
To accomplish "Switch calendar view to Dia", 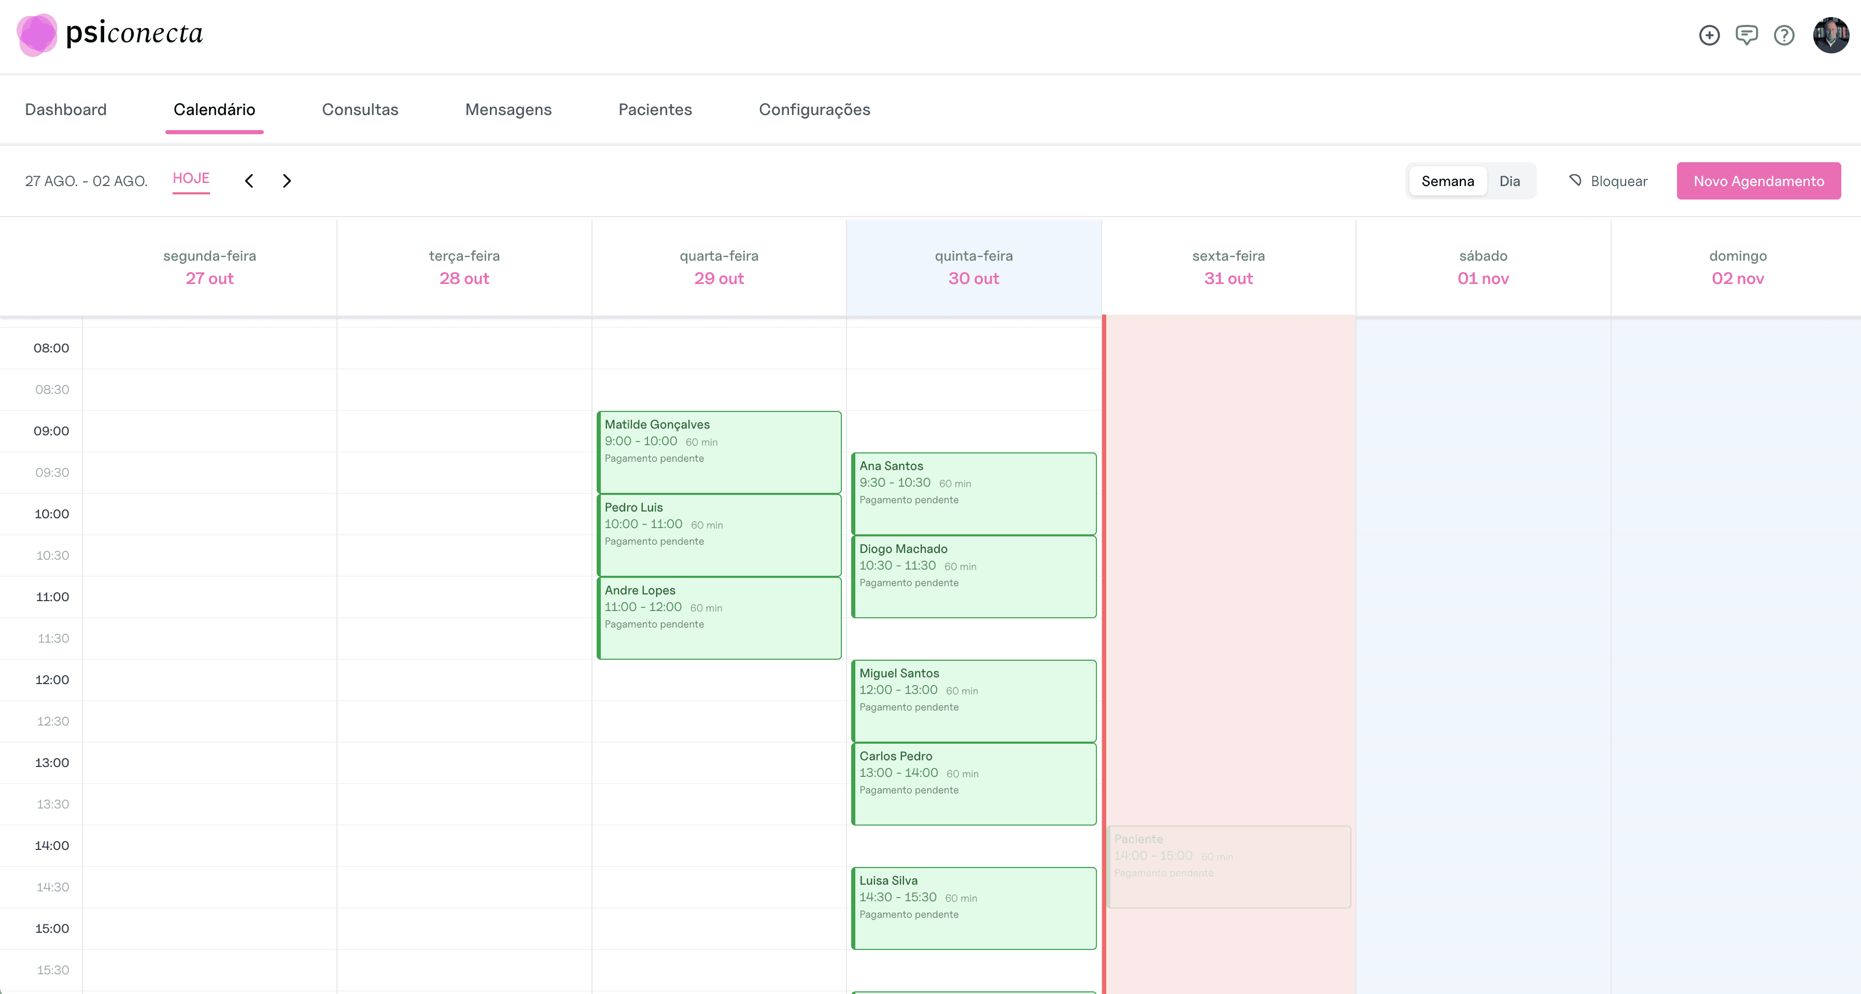I will pyautogui.click(x=1511, y=180).
